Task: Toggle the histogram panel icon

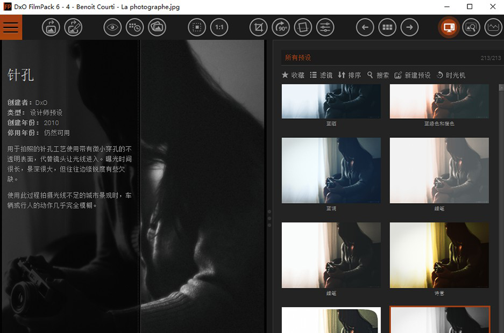Action: 493,27
